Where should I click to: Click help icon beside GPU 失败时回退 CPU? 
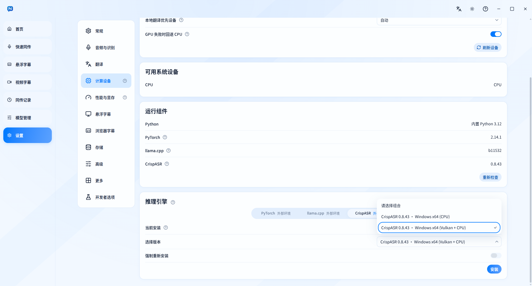click(187, 34)
